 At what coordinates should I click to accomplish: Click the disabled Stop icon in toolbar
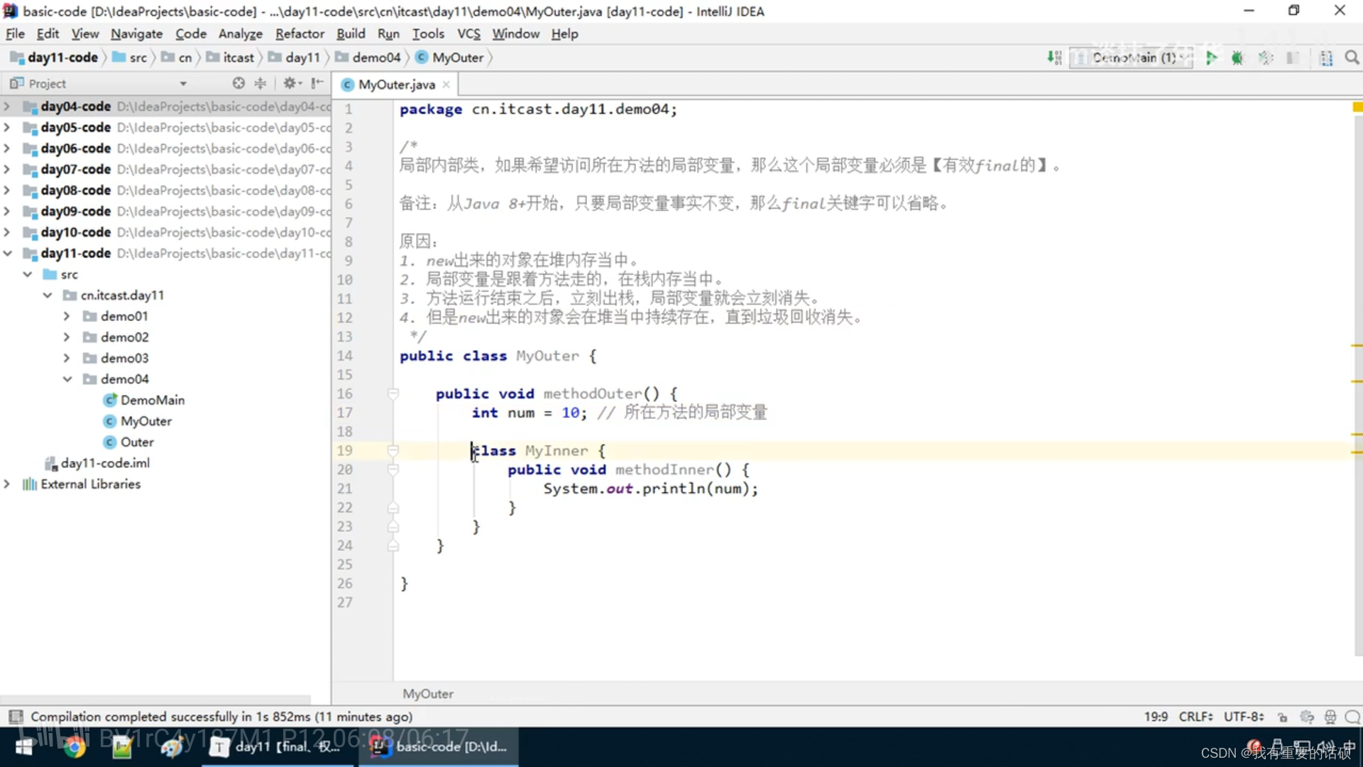tap(1293, 58)
